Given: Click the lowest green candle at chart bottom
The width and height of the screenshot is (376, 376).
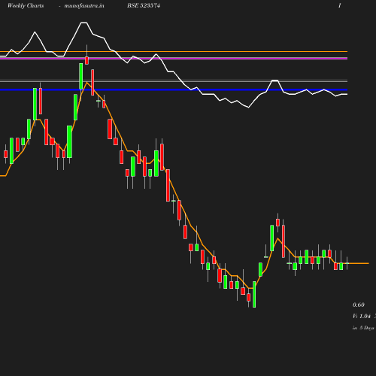Looking at the screenshot, I should tap(254, 294).
